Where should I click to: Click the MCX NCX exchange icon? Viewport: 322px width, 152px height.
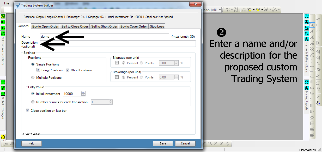point(3,83)
